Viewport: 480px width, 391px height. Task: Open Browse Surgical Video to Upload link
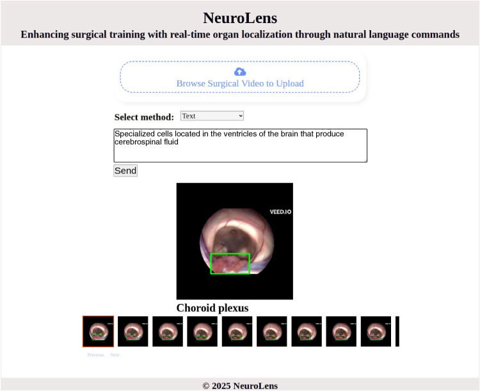click(x=240, y=83)
